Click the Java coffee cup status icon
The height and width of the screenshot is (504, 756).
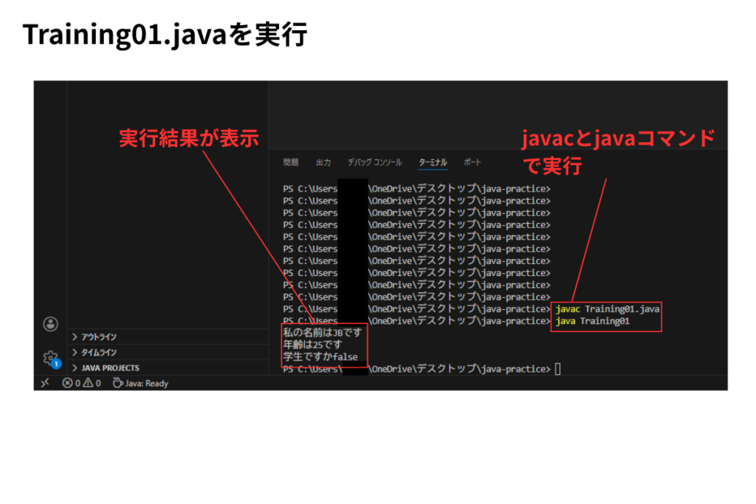click(117, 383)
